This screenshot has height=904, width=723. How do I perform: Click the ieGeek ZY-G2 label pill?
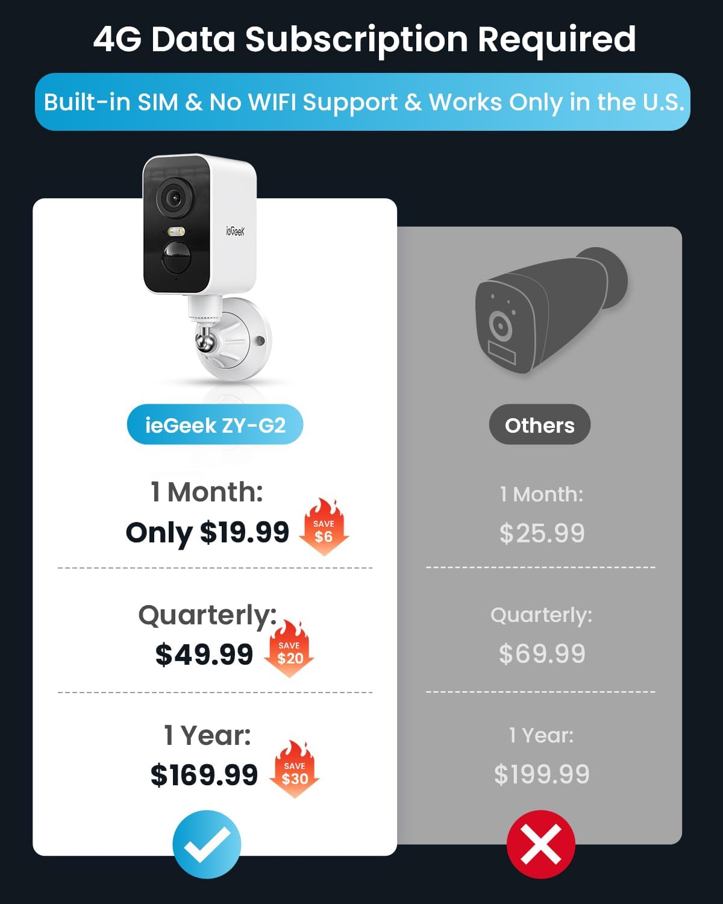215,425
